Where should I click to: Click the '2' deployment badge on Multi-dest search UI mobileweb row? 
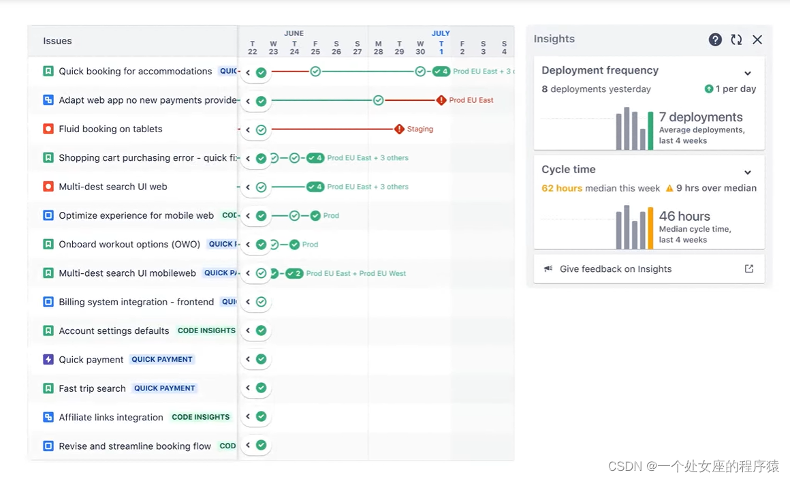pyautogui.click(x=293, y=273)
